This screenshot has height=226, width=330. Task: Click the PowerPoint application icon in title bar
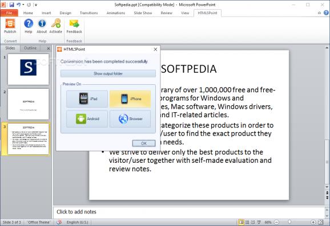coord(3,5)
